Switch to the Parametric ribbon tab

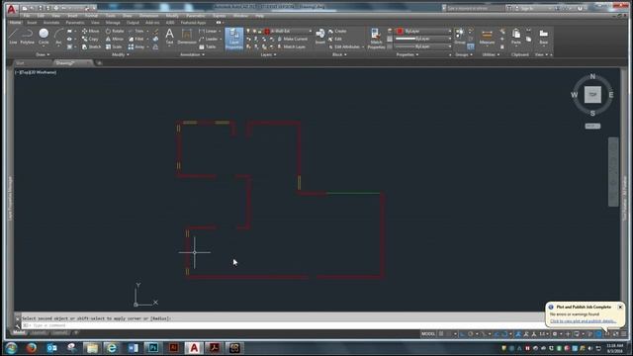tap(75, 23)
